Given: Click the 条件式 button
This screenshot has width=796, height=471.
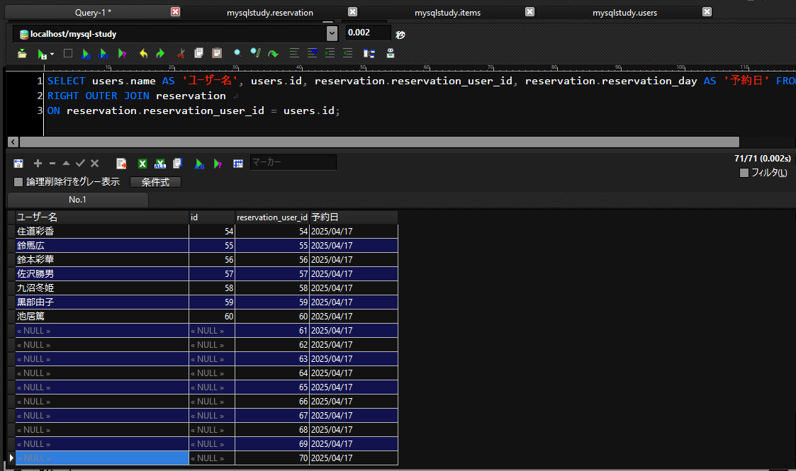Looking at the screenshot, I should tap(155, 182).
